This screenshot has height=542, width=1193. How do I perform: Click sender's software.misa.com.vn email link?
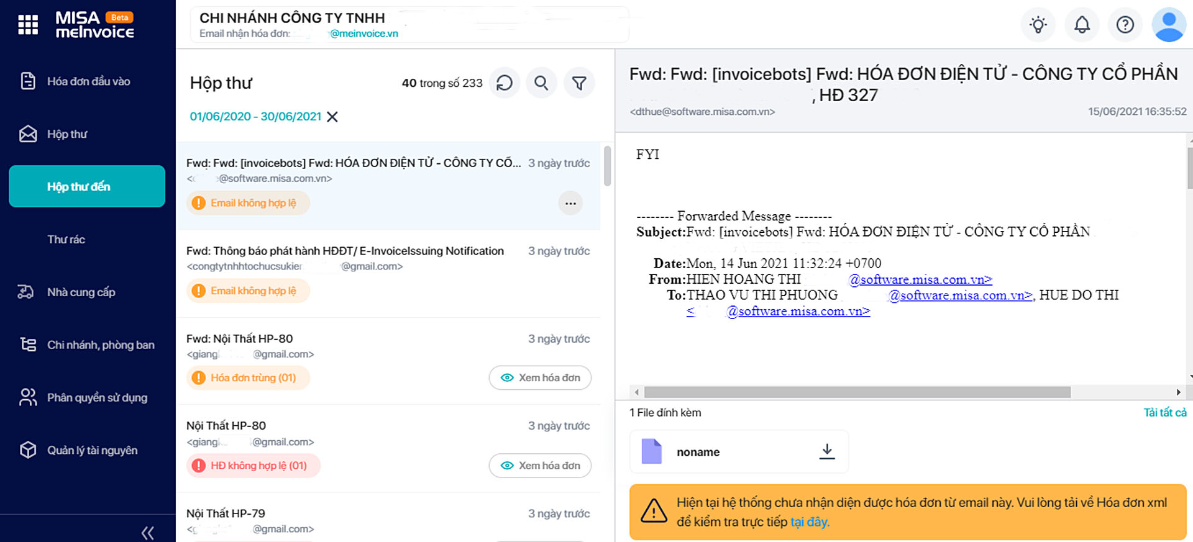pos(920,280)
